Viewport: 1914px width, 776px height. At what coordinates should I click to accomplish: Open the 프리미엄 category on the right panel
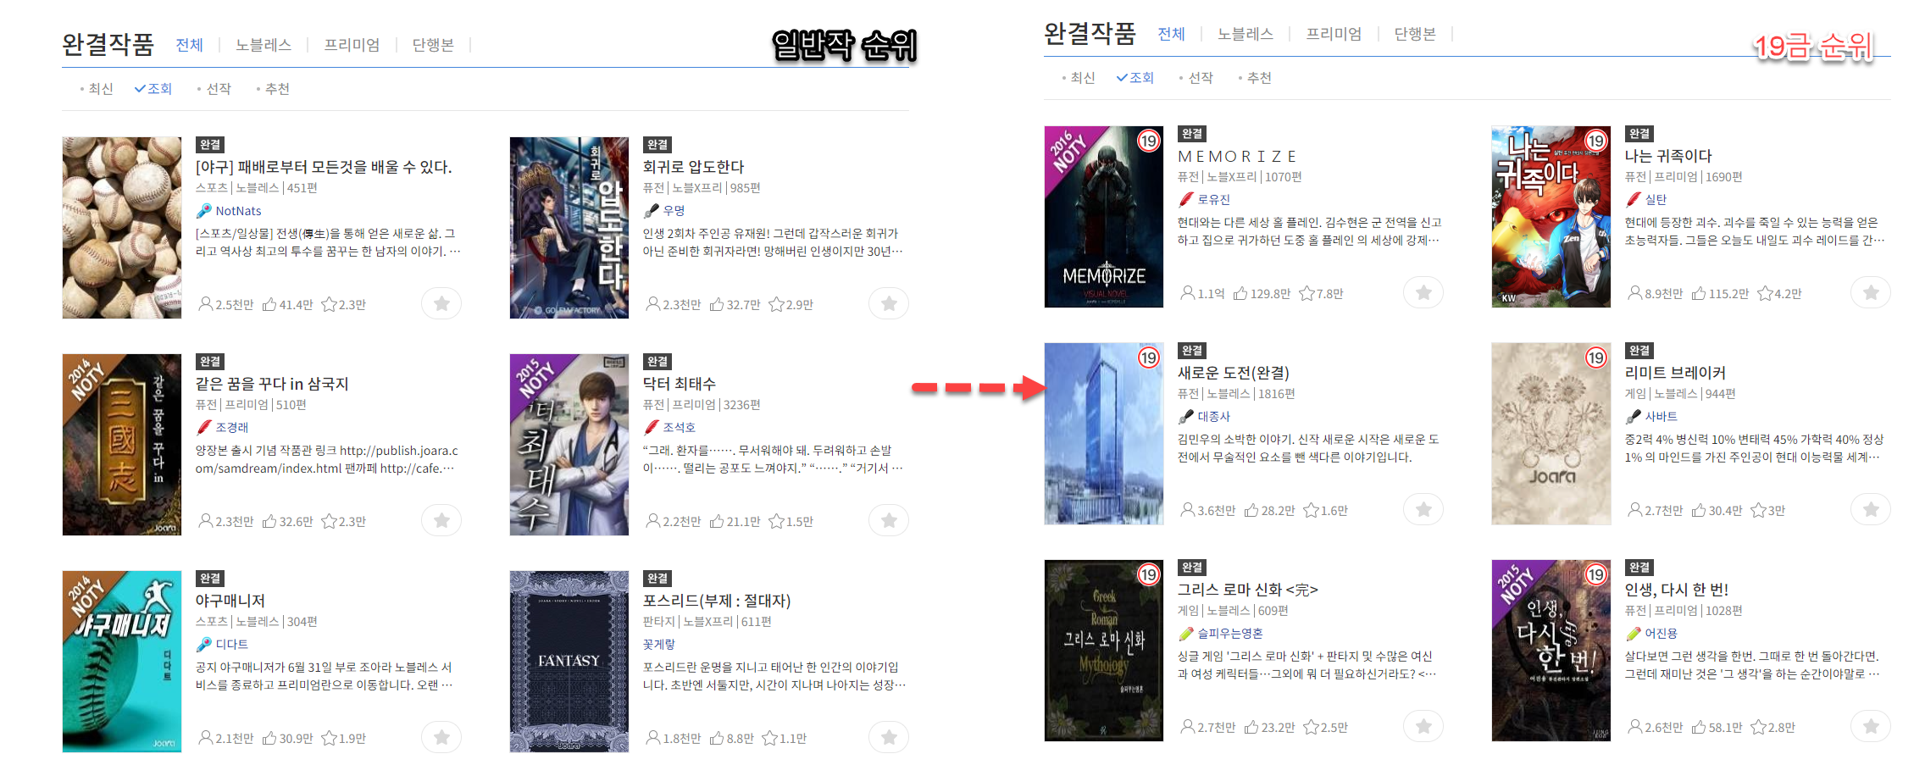pyautogui.click(x=1333, y=35)
